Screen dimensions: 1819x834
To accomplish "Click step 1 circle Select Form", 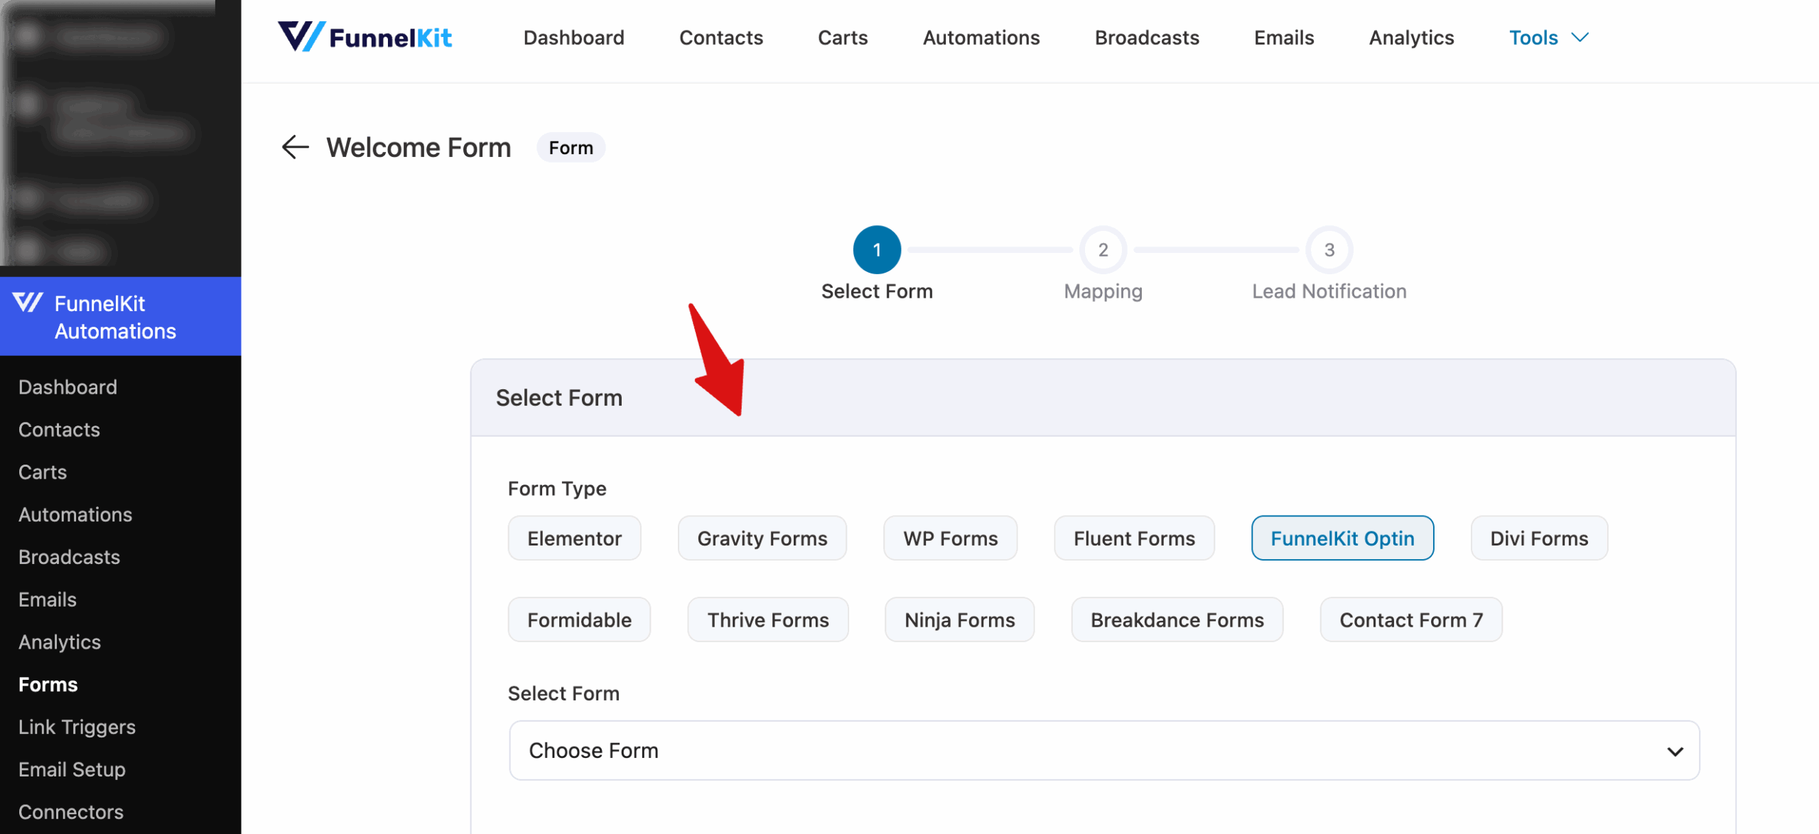I will click(x=877, y=249).
